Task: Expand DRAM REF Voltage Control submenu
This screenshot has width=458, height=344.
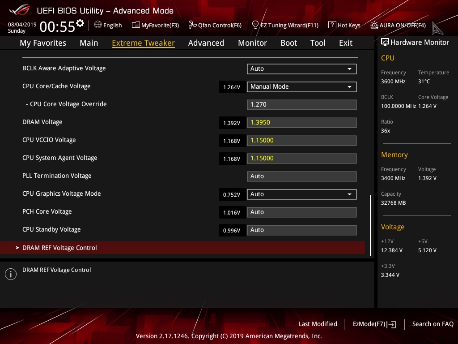Action: [x=182, y=248]
